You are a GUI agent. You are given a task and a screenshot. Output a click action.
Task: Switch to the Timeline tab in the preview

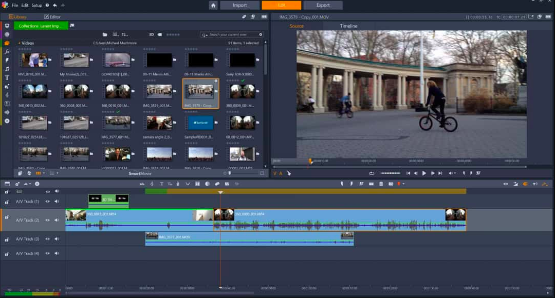pyautogui.click(x=348, y=26)
